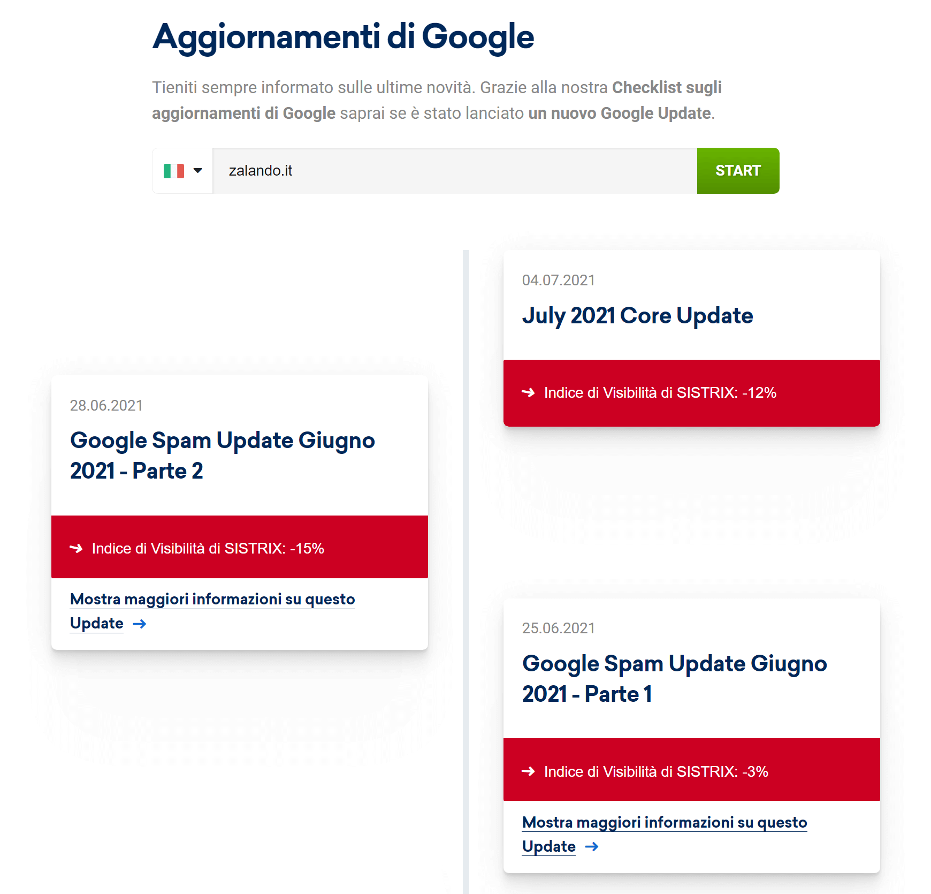Open more info link for Spam Update Parte 2
Image resolution: width=931 pixels, height=894 pixels.
212,600
